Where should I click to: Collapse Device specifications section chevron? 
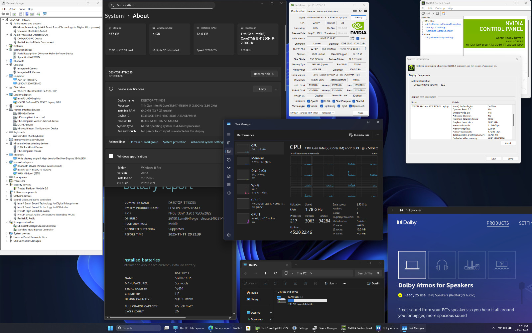(276, 89)
